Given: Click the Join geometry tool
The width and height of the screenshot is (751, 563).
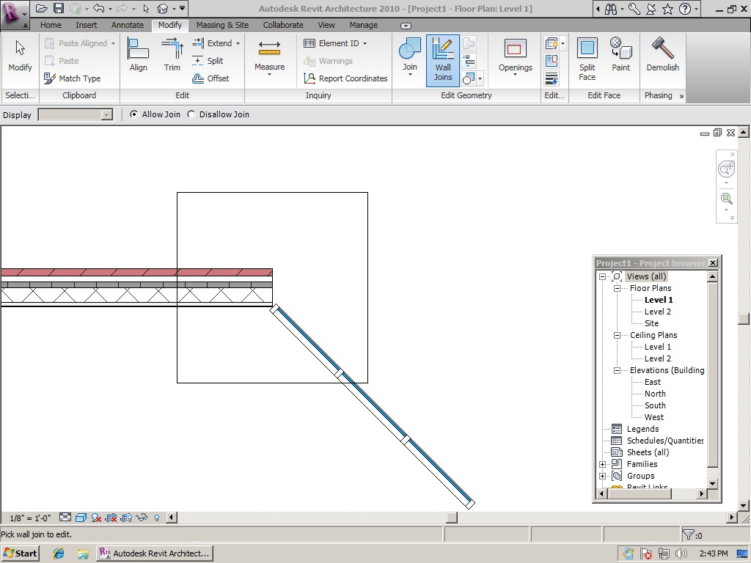Looking at the screenshot, I should click(409, 57).
